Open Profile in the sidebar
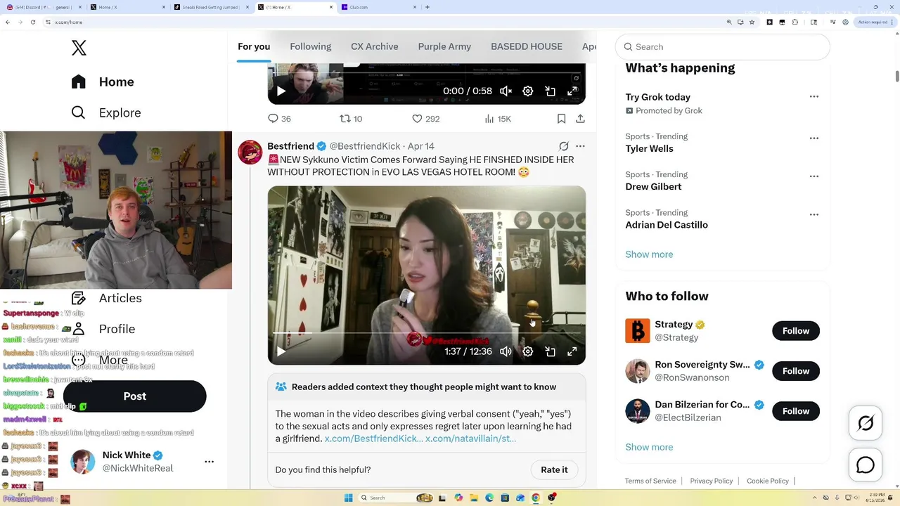This screenshot has width=900, height=506. point(103,329)
